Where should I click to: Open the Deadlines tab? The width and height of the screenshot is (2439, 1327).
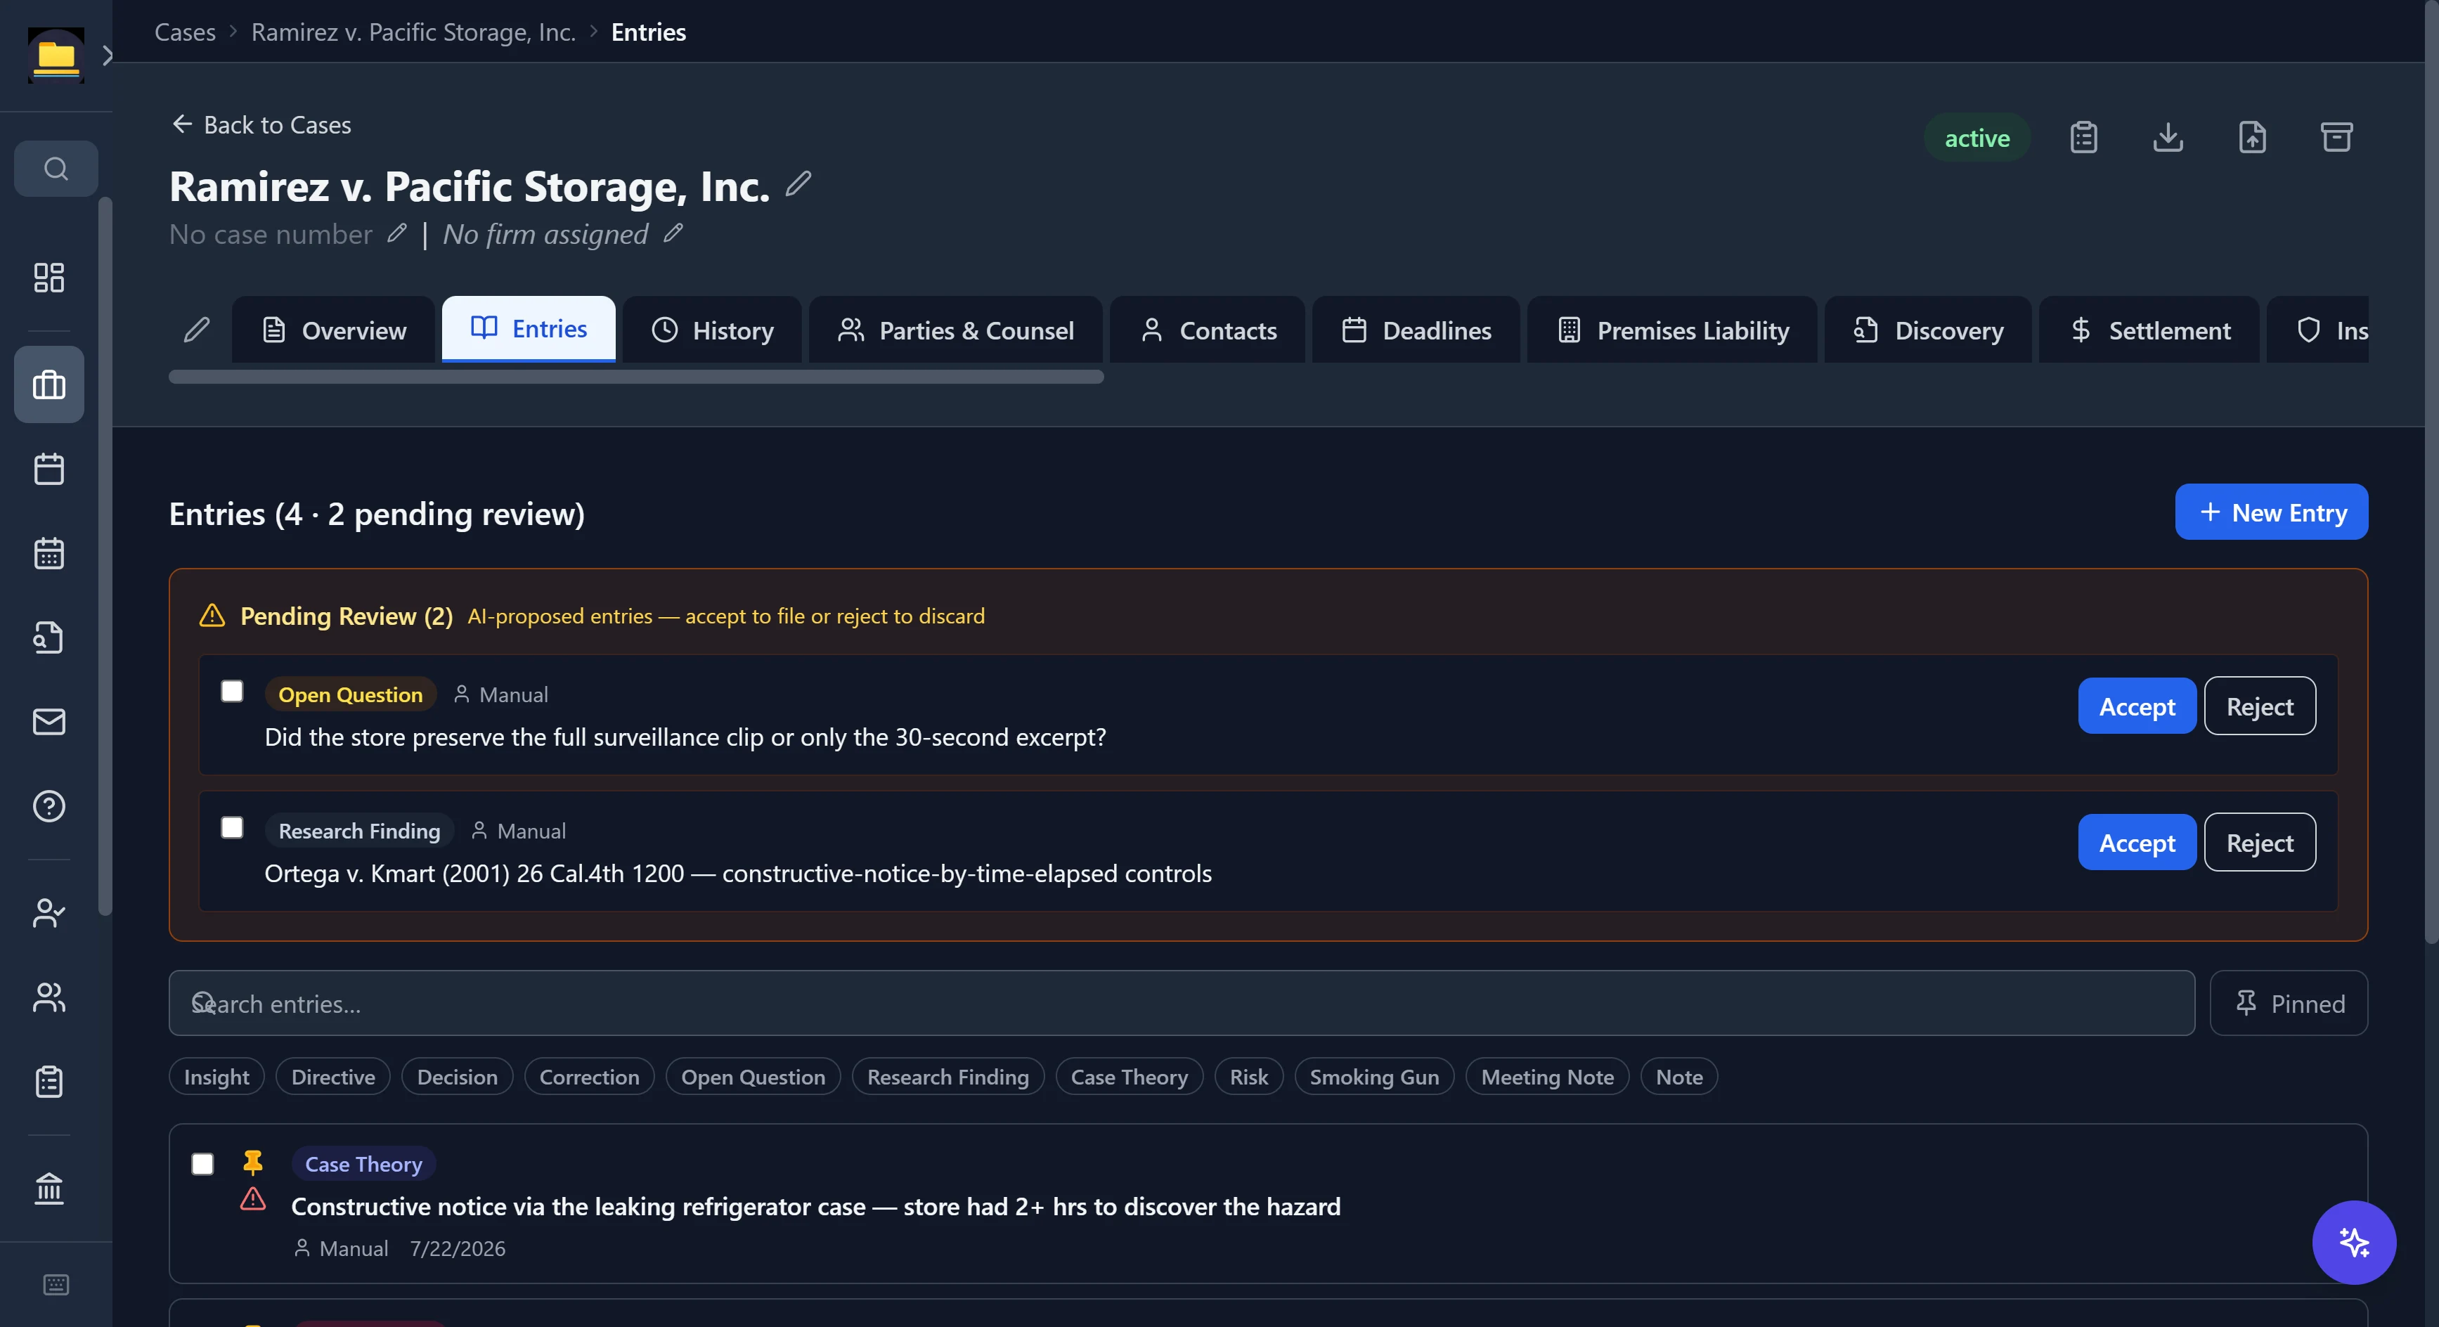coord(1416,330)
